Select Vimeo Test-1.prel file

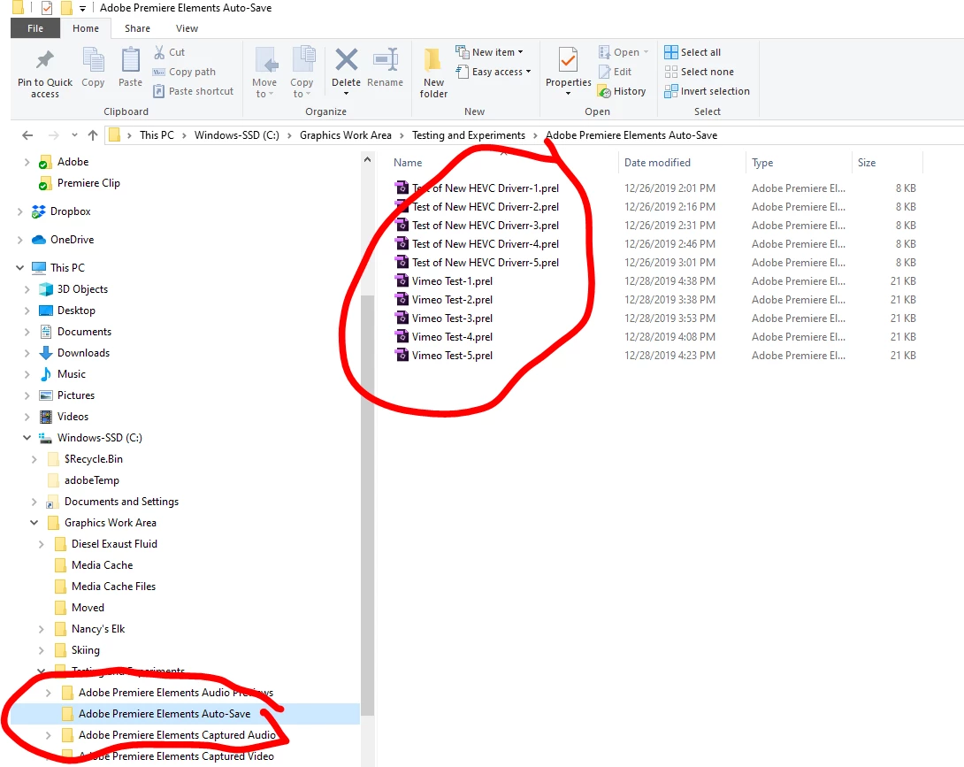pyautogui.click(x=444, y=281)
